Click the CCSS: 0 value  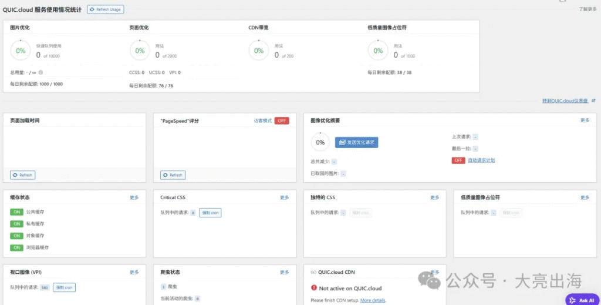(137, 72)
